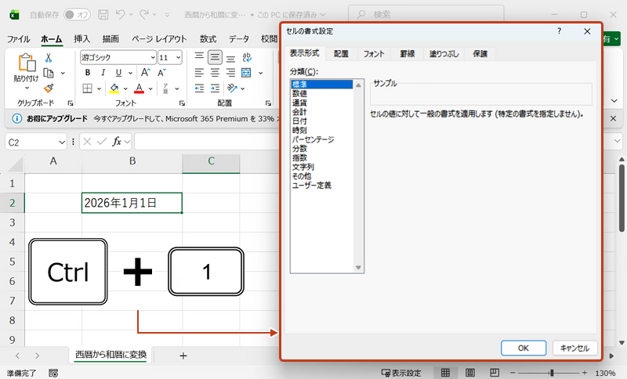Open the font size dropdown
The image size is (627, 379).
coord(179,57)
